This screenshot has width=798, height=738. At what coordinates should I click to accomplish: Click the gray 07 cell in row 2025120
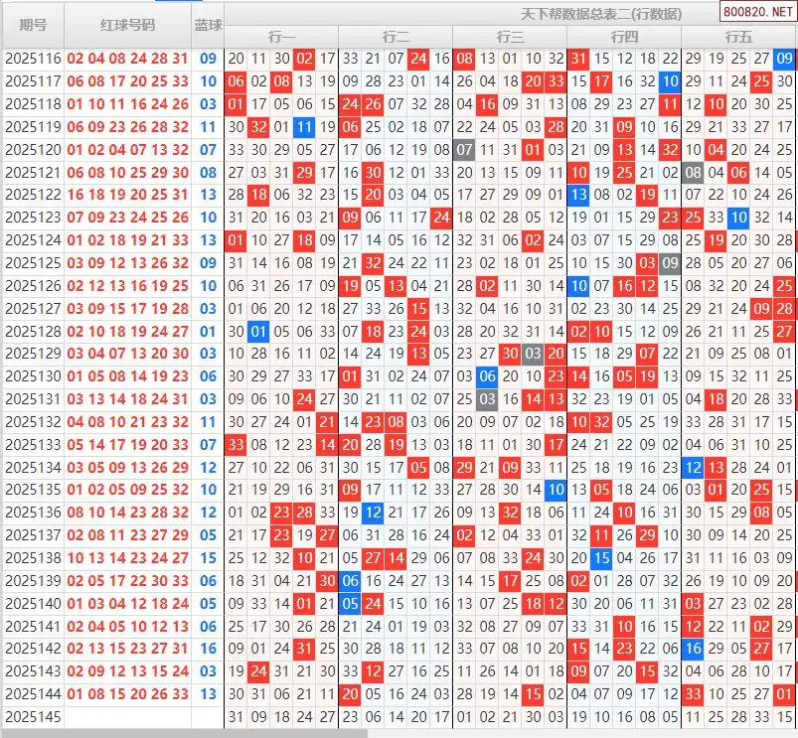point(464,150)
